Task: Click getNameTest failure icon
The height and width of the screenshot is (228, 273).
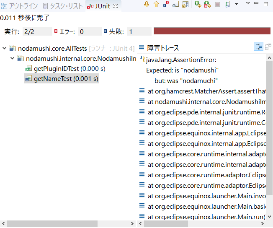Action: [28, 79]
